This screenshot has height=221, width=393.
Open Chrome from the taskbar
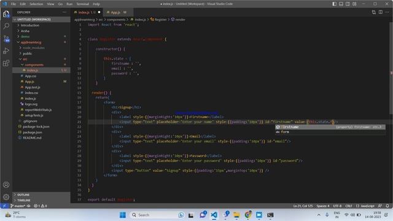247,215
